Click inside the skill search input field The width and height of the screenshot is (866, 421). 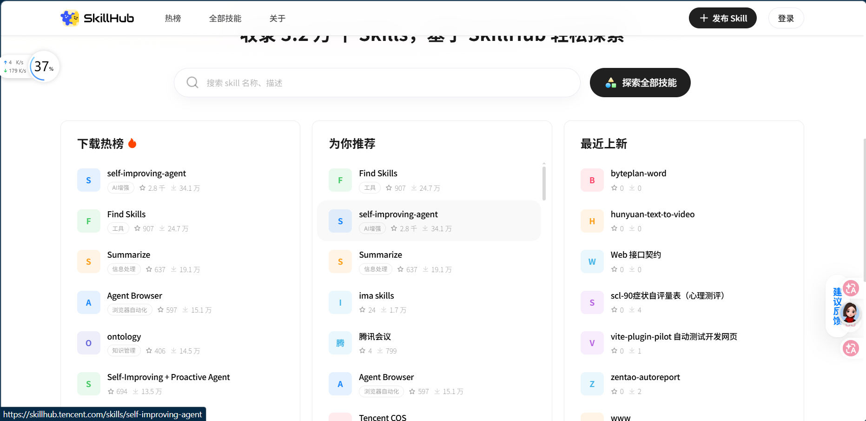[377, 82]
